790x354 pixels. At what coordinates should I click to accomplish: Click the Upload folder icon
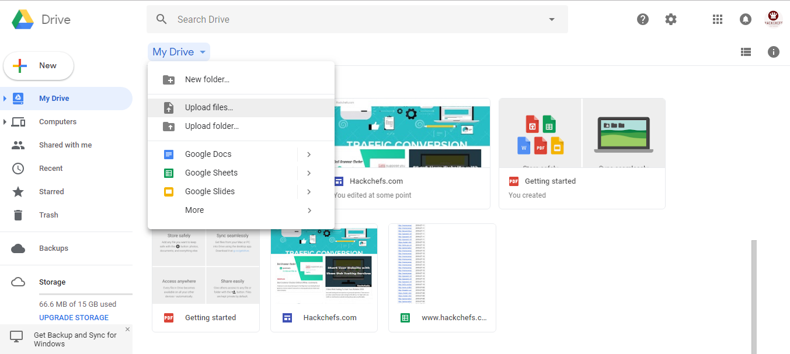(x=169, y=126)
